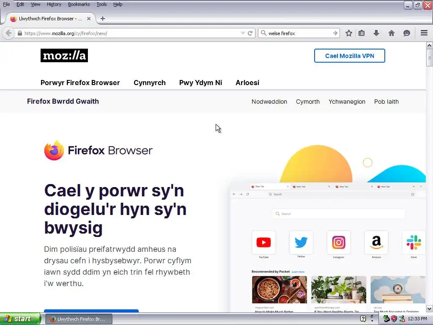Click the YouTube tile in preview image
The width and height of the screenshot is (433, 325).
(x=263, y=242)
